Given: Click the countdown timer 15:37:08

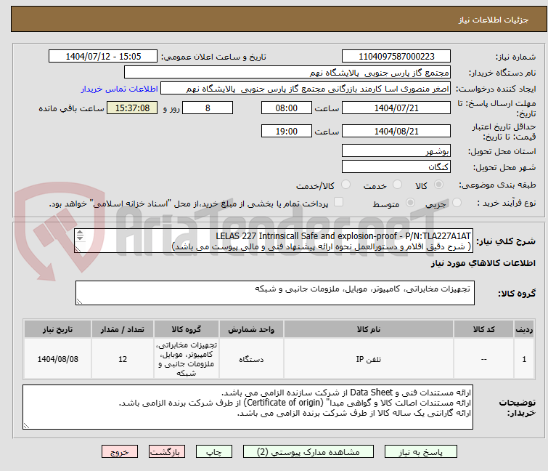Looking at the screenshot, I should tap(132, 108).
